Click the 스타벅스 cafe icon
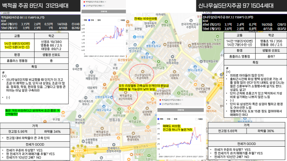The height and width of the screenshot is (161, 287). pos(131,154)
